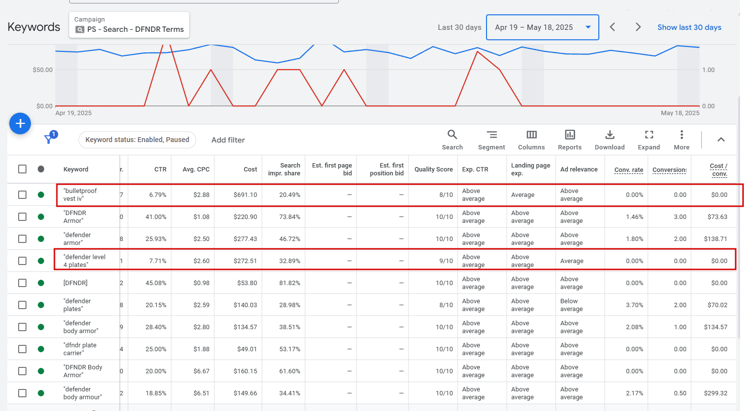Check the "bulletproof vest iv" row checkbox
The width and height of the screenshot is (744, 411).
(x=22, y=195)
